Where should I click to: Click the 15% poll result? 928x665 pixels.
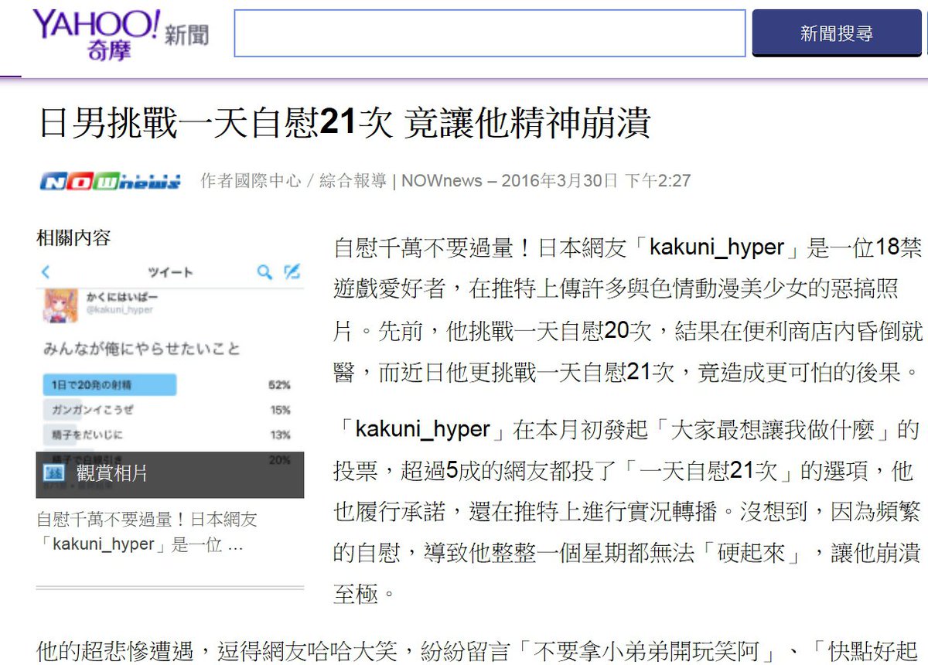[280, 410]
